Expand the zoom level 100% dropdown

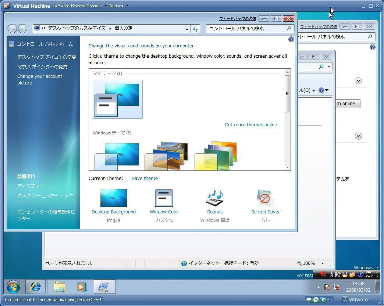pyautogui.click(x=323, y=263)
